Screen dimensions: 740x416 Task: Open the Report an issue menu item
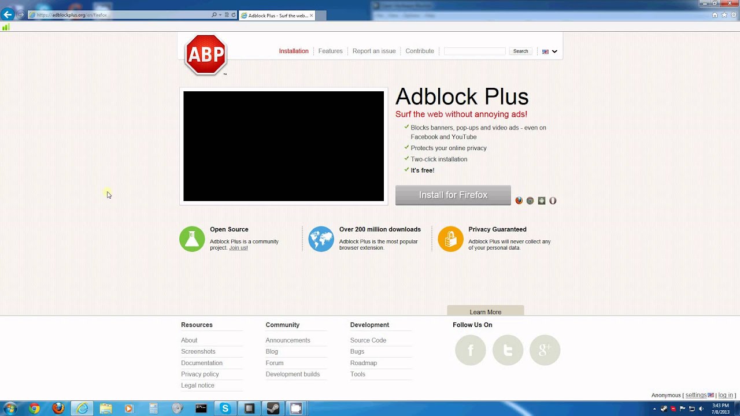click(x=374, y=51)
